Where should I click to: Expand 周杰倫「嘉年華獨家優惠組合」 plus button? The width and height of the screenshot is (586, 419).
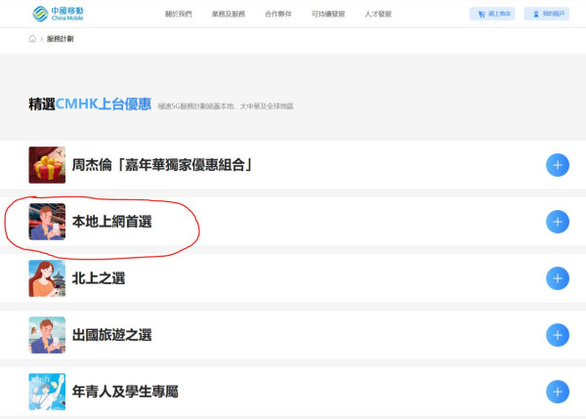pyautogui.click(x=558, y=165)
